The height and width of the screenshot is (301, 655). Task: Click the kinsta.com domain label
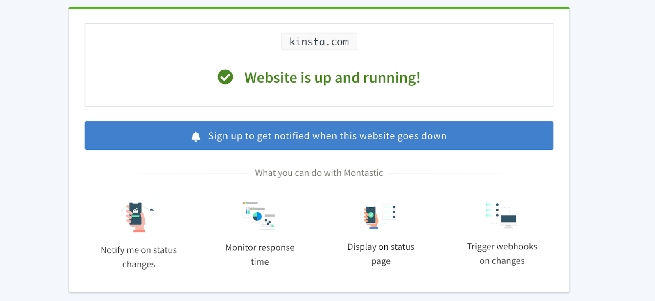pos(318,41)
